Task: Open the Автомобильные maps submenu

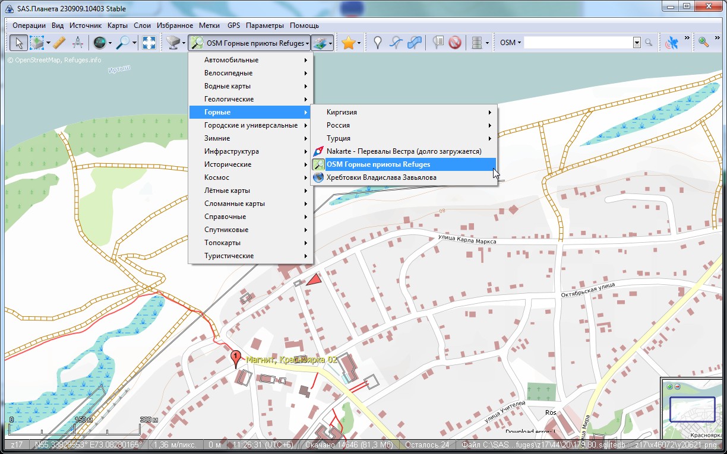Action: click(251, 60)
